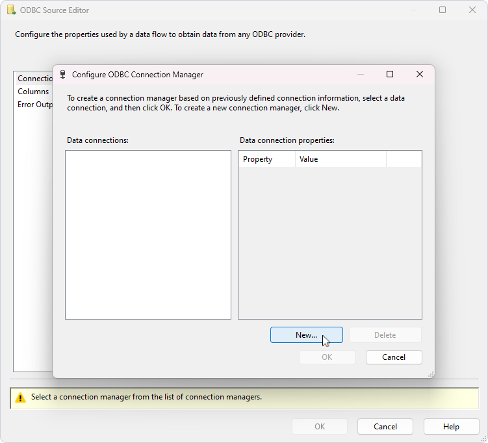Open Help in ODBC Source Editor
The height and width of the screenshot is (443, 488).
coord(451,427)
